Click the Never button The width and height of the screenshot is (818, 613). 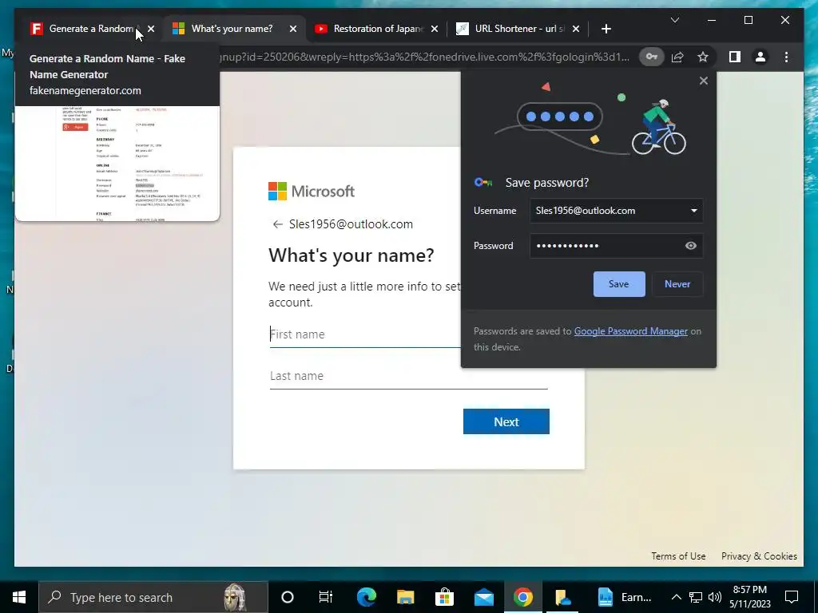coord(677,284)
